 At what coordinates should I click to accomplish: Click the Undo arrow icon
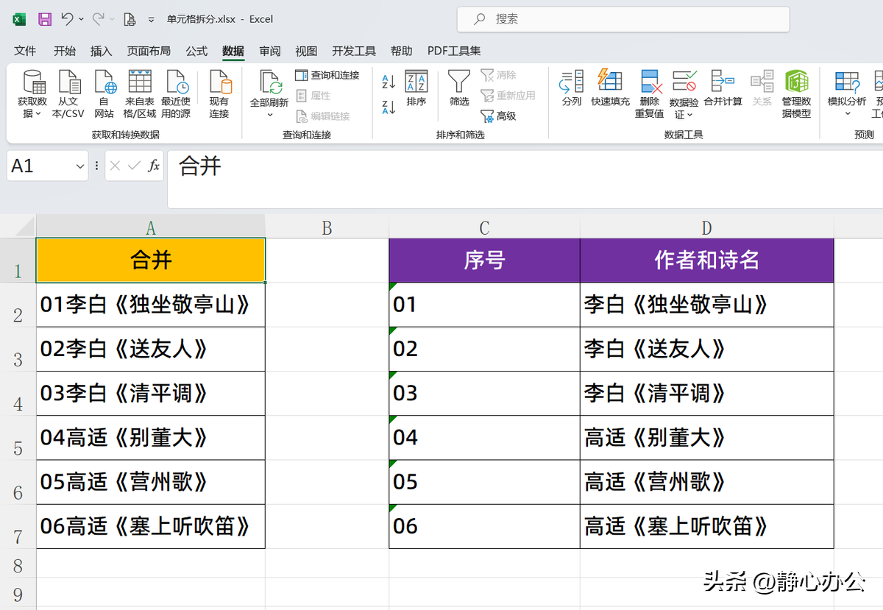tap(67, 18)
